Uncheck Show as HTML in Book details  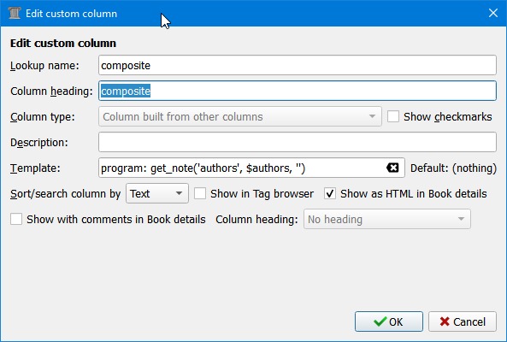330,193
